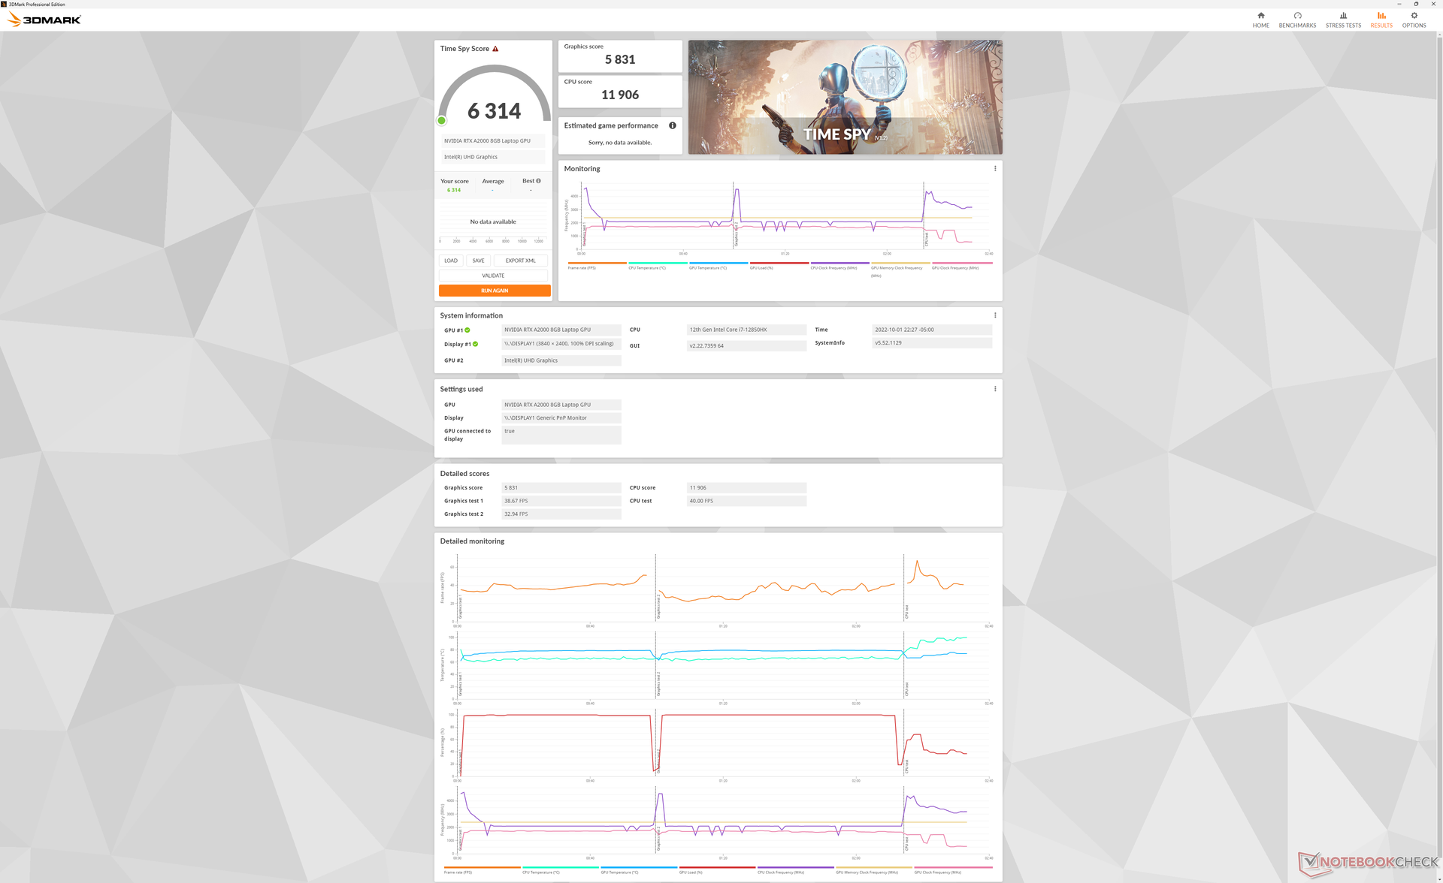Click the Time Spy banner image

point(845,98)
